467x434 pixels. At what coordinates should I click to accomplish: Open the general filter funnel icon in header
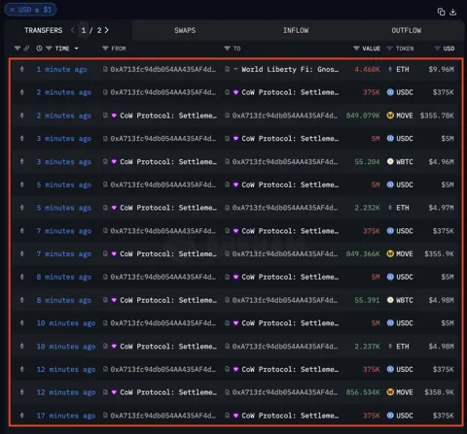(18, 49)
